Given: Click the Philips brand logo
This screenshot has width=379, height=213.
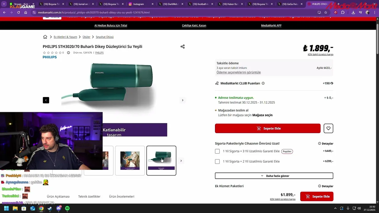Looking at the screenshot, I should 50,57.
